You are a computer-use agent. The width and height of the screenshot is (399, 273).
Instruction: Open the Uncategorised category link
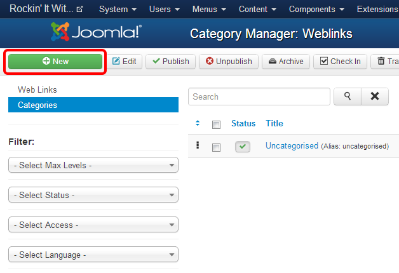(292, 145)
